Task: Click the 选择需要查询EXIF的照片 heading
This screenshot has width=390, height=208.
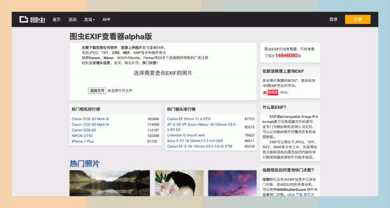Action: [163, 73]
